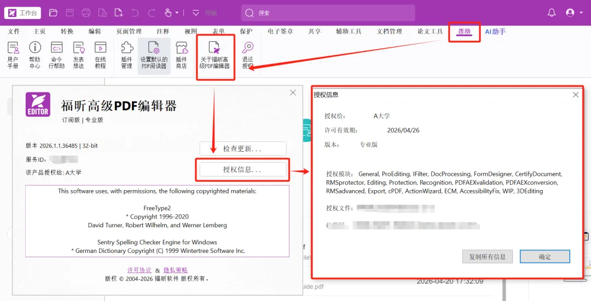Open the 帮助中心 help center
The image size is (591, 301).
click(x=34, y=55)
